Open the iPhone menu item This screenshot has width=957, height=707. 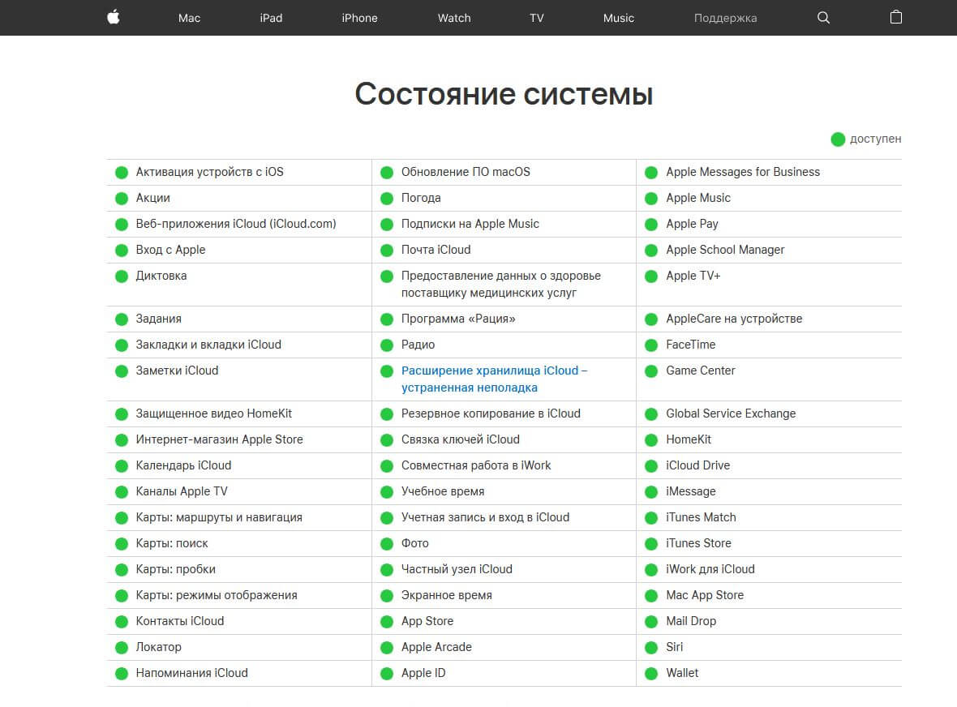[359, 18]
